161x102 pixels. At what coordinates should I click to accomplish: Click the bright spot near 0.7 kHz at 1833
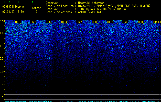tap(46, 85)
